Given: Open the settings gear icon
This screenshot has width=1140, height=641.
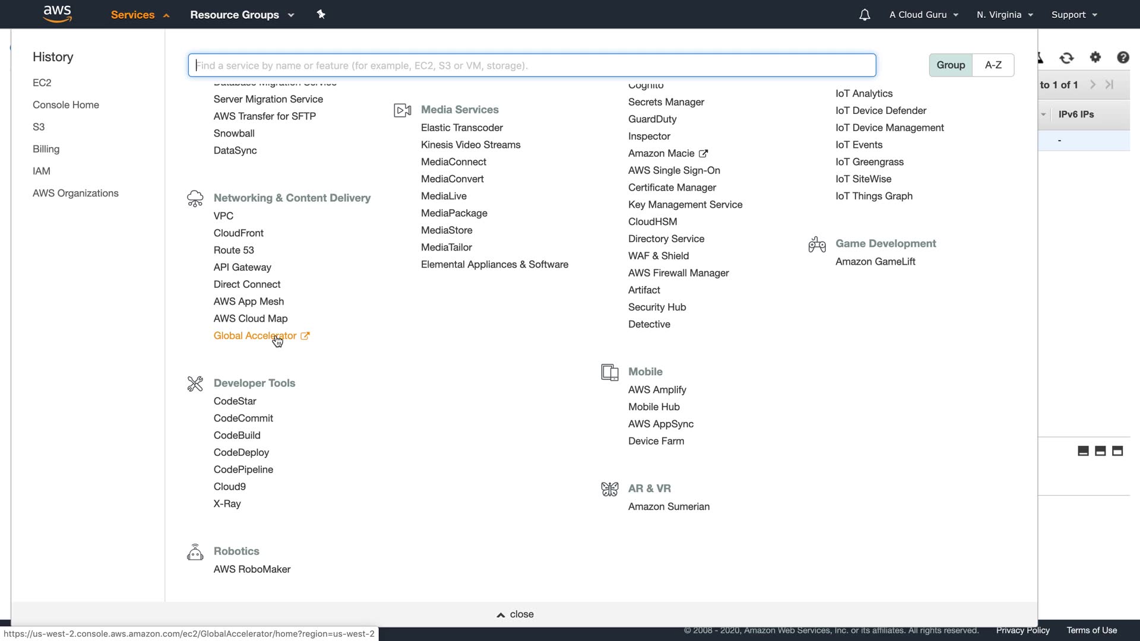Looking at the screenshot, I should (x=1095, y=58).
